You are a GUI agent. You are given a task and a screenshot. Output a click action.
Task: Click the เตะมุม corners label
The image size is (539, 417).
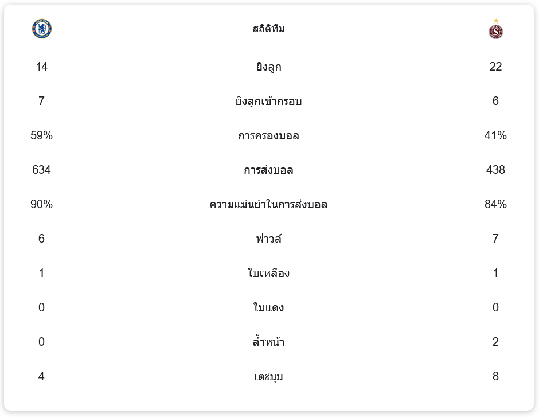pos(268,377)
